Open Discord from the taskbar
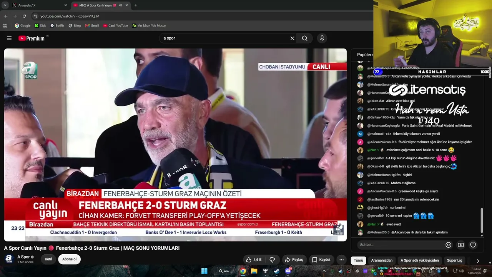The height and width of the screenshot is (277, 492). [288, 271]
